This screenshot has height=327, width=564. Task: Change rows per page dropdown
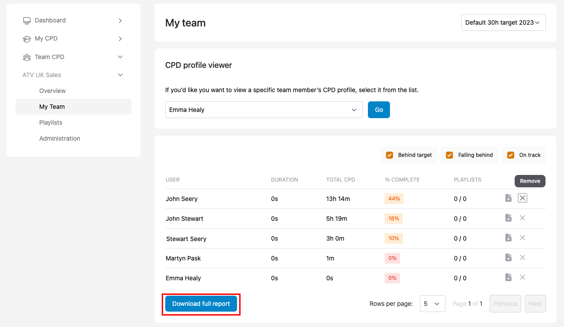(x=432, y=304)
